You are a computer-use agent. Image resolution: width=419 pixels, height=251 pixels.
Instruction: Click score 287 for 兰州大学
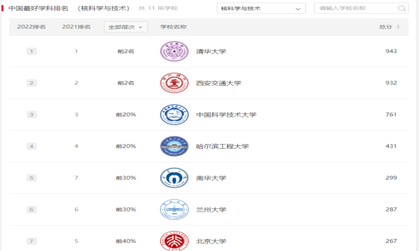point(391,209)
